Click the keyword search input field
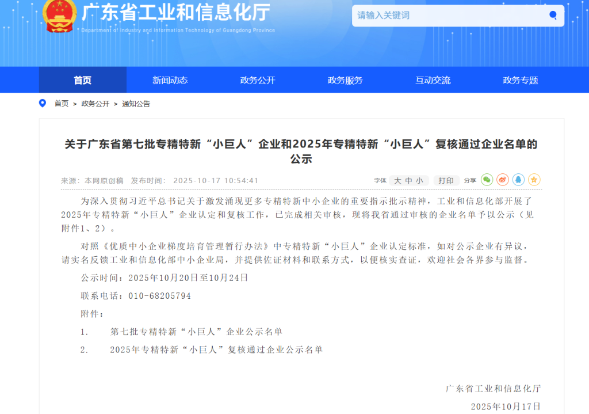Image resolution: width=589 pixels, height=414 pixels. click(449, 16)
